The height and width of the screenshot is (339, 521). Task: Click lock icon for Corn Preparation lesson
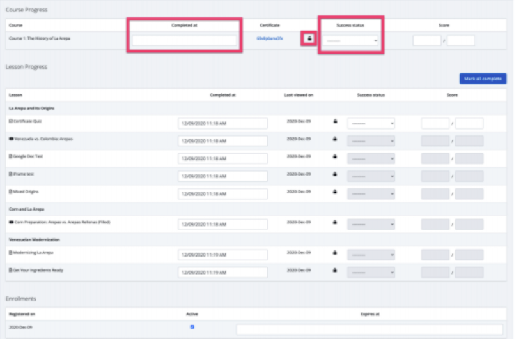[x=334, y=222]
